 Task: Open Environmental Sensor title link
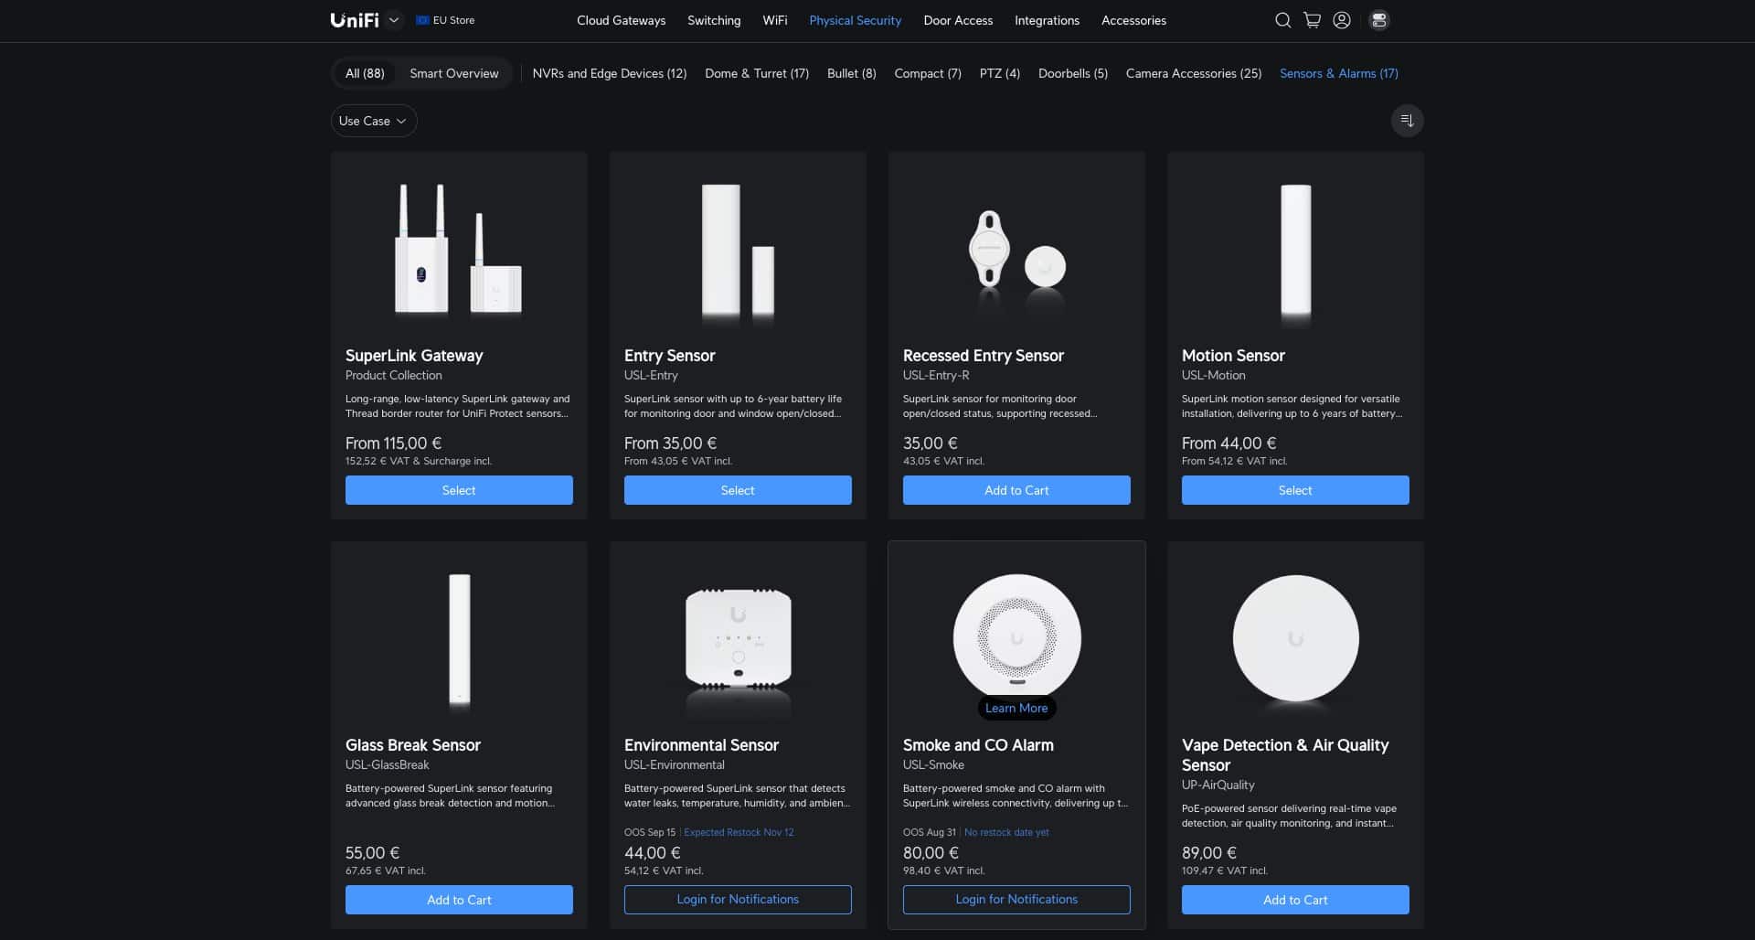click(x=701, y=745)
